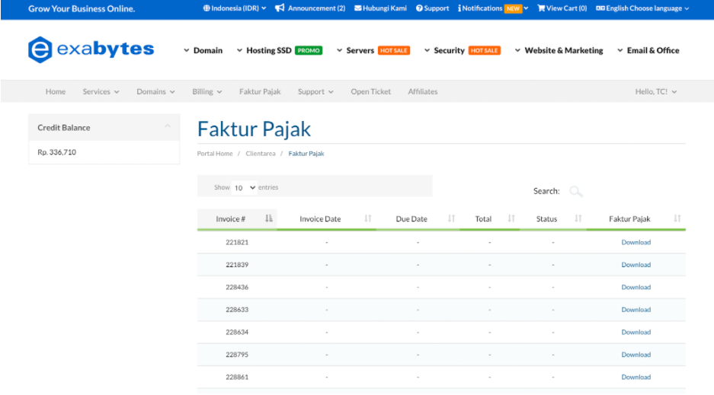Select invoice number 228436 cell

coord(237,287)
